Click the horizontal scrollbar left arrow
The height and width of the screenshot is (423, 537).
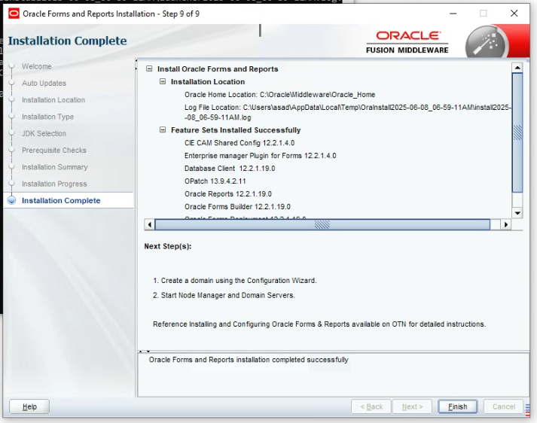click(149, 224)
